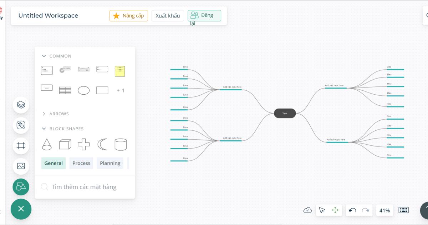
Task: Pick the text card shape in Common
Action: (47, 70)
